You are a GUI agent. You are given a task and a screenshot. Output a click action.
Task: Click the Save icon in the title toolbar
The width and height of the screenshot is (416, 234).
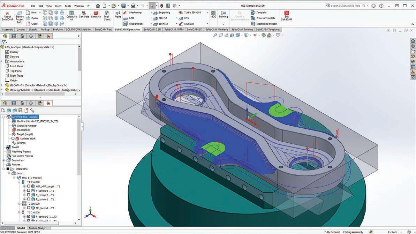click(x=123, y=6)
